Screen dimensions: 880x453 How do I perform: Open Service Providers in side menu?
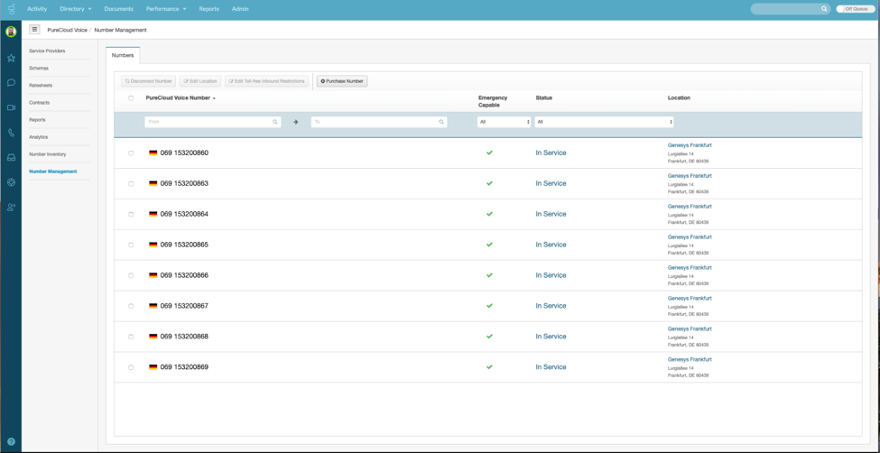(47, 51)
